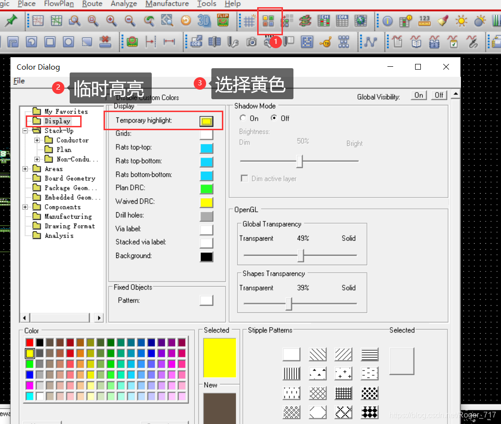The height and width of the screenshot is (424, 501).
Task: Open the Color192 palette toolbar icon
Action: 269,21
